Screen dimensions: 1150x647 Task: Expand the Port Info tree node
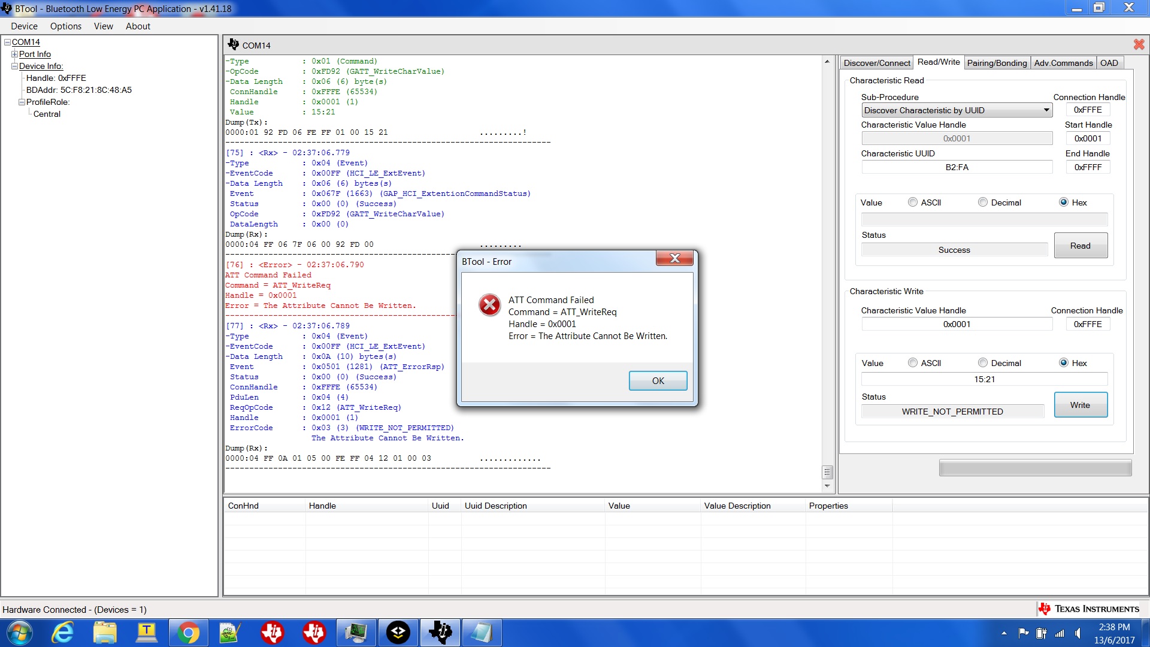coord(14,54)
